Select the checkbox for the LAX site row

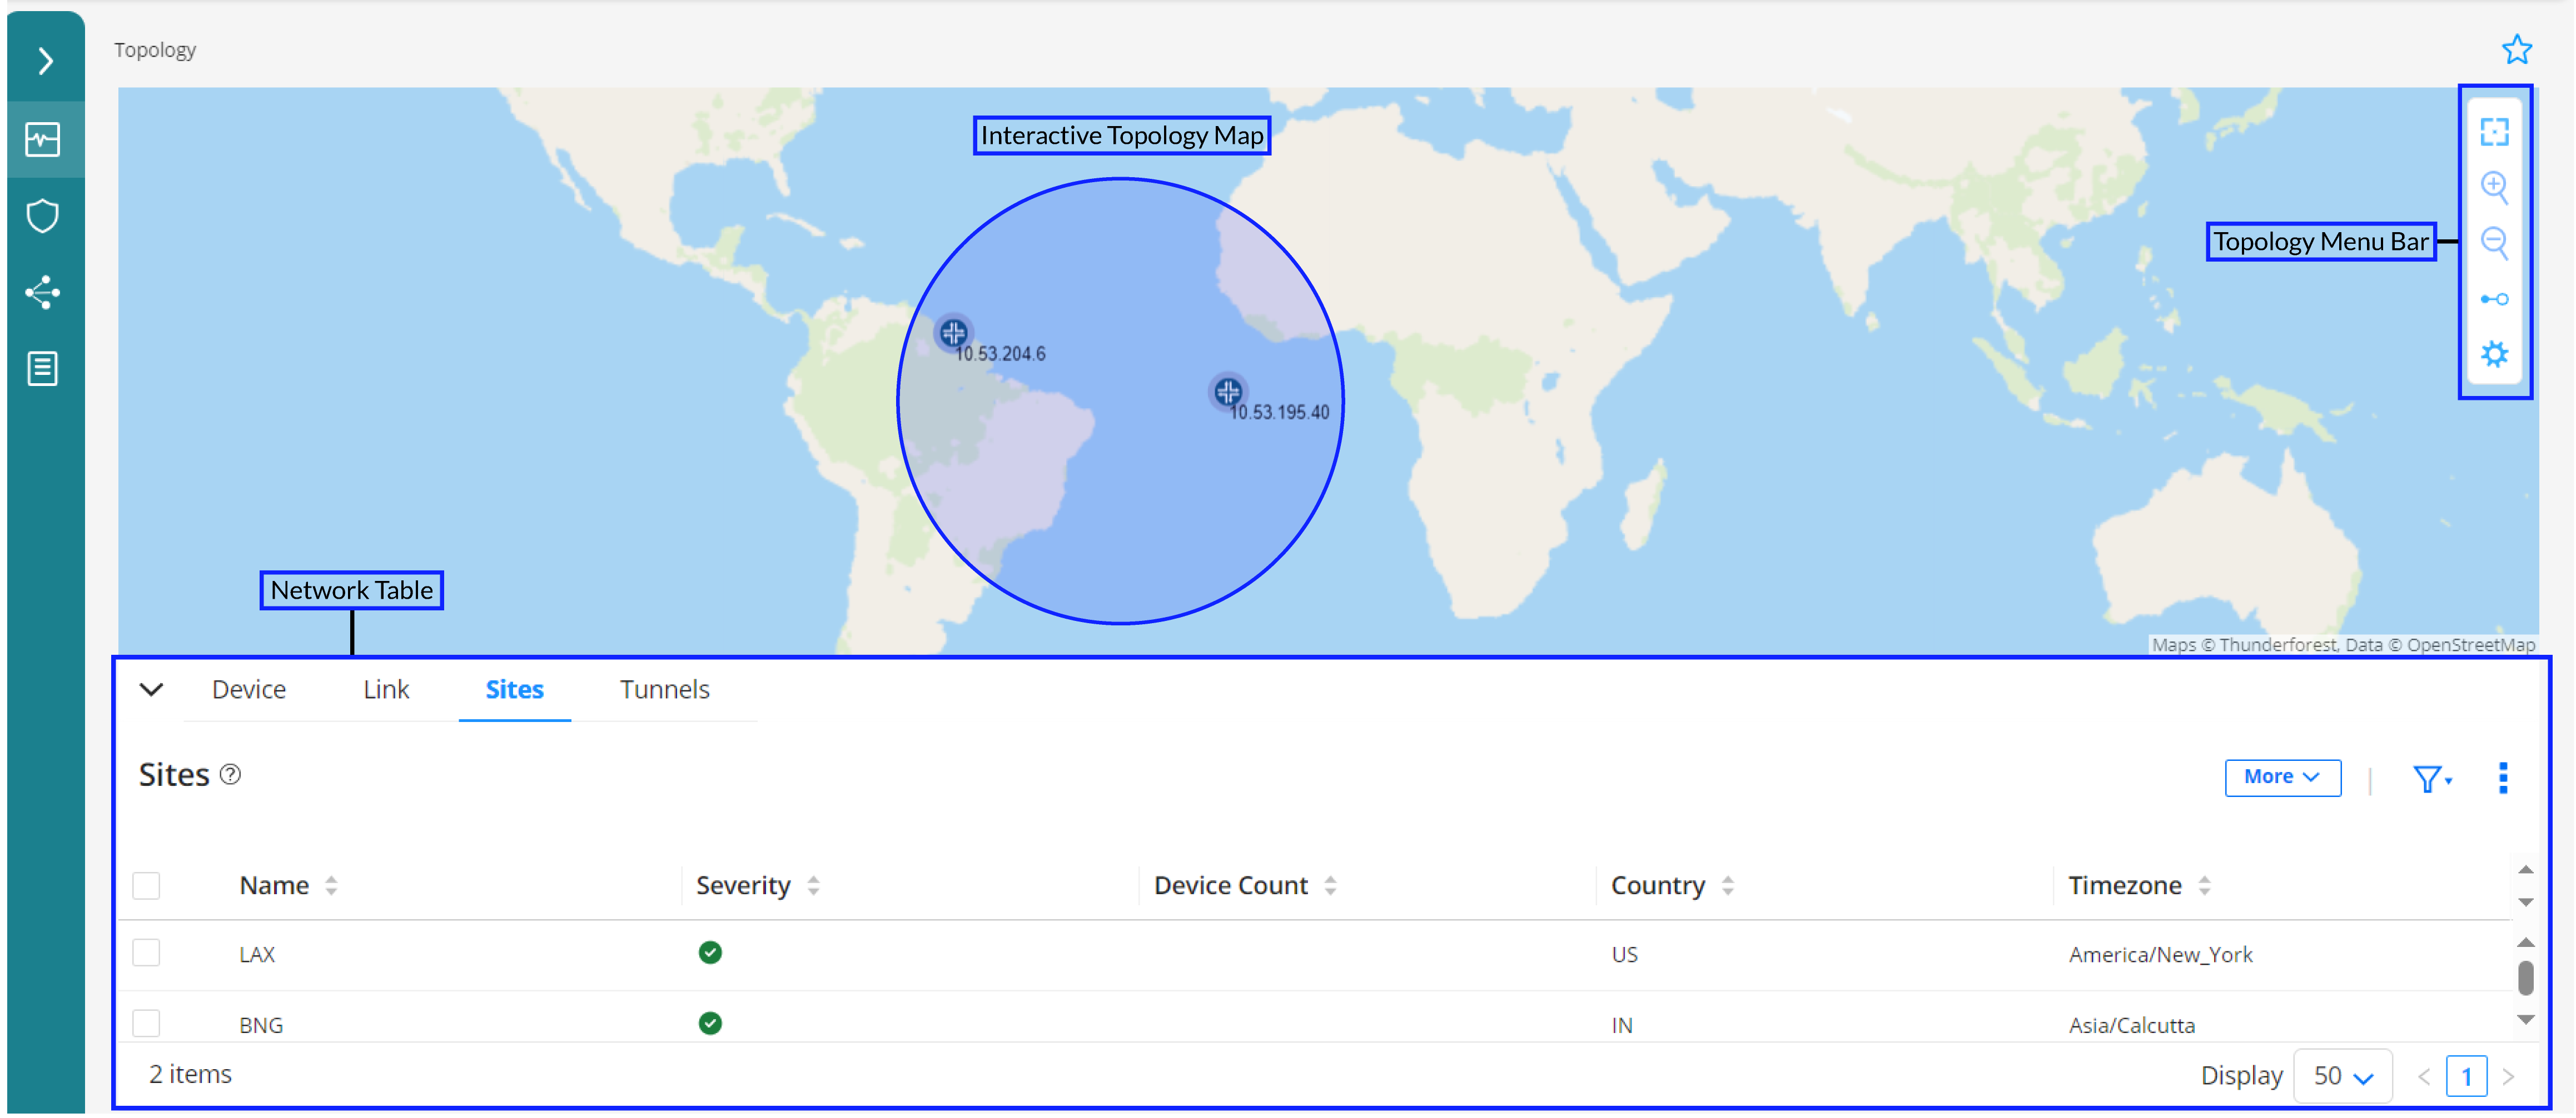tap(146, 953)
